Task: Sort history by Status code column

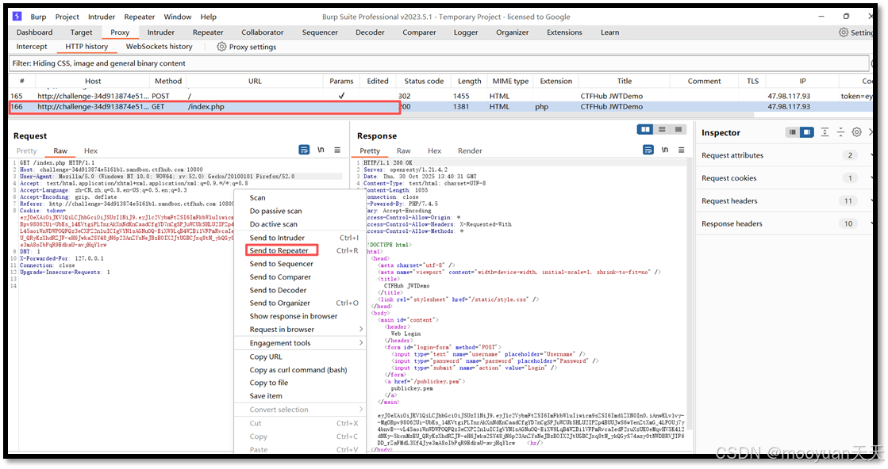Action: pos(424,81)
